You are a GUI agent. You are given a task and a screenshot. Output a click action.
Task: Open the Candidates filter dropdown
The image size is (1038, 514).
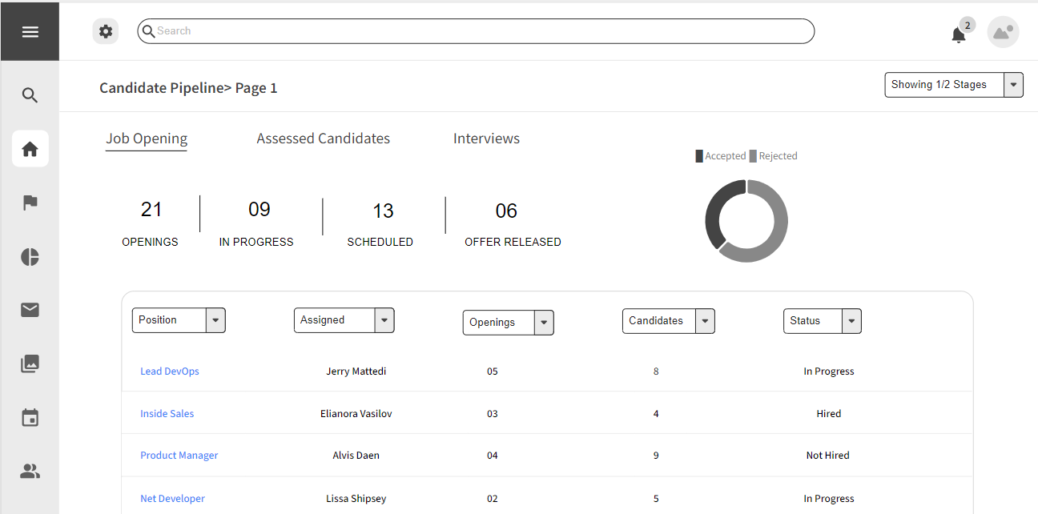pyautogui.click(x=669, y=321)
